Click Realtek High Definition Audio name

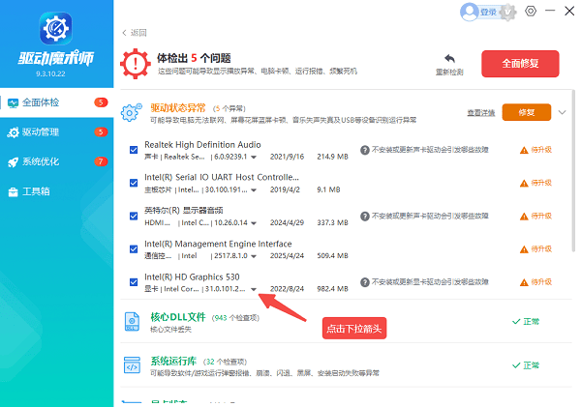(202, 145)
